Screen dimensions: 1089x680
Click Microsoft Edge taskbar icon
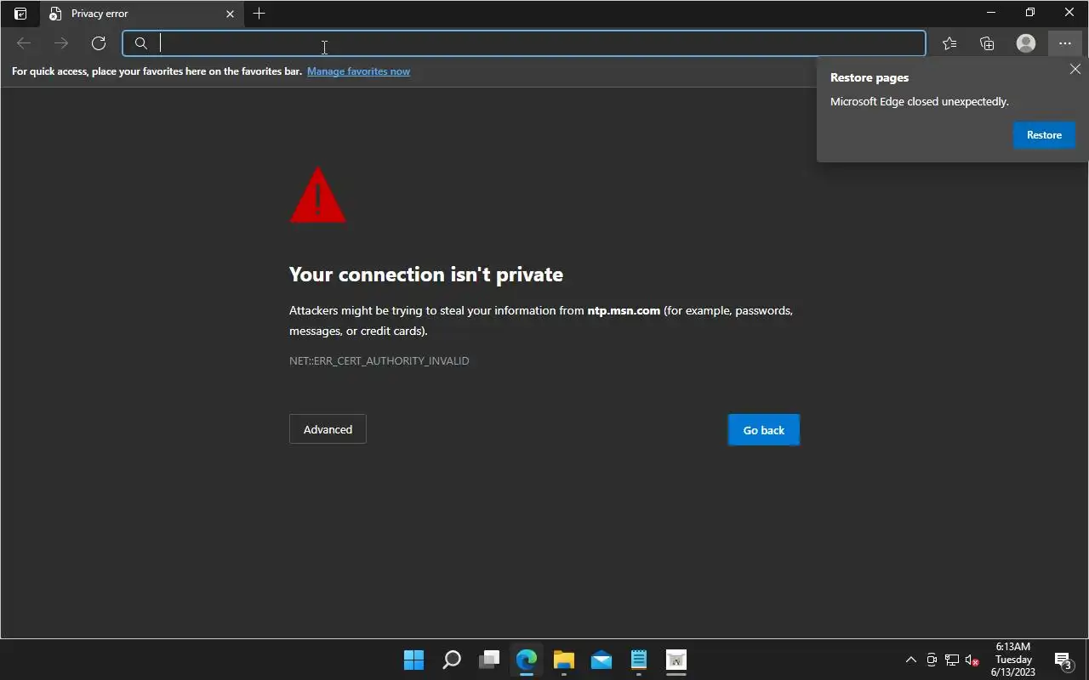tap(527, 660)
